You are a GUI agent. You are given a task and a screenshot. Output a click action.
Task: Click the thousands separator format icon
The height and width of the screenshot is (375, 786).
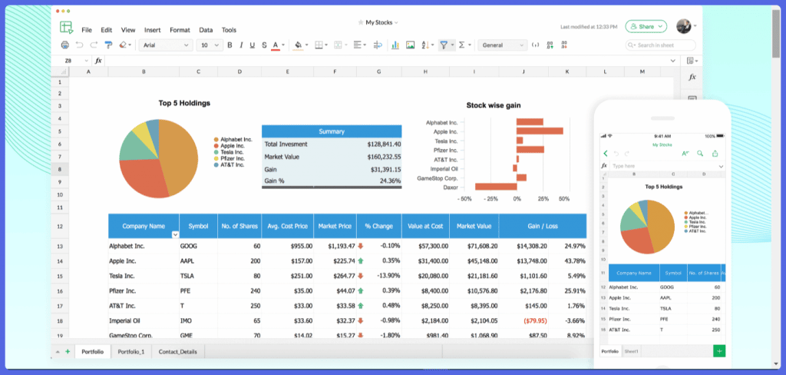[x=535, y=45]
